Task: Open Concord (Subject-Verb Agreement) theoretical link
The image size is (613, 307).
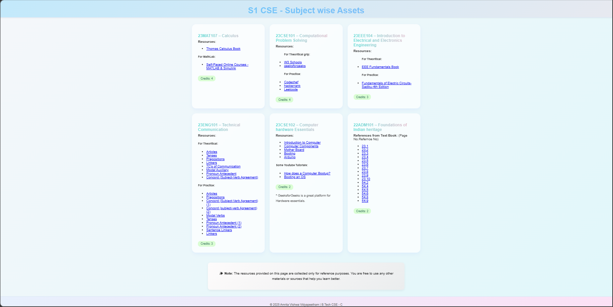Action: [232, 177]
